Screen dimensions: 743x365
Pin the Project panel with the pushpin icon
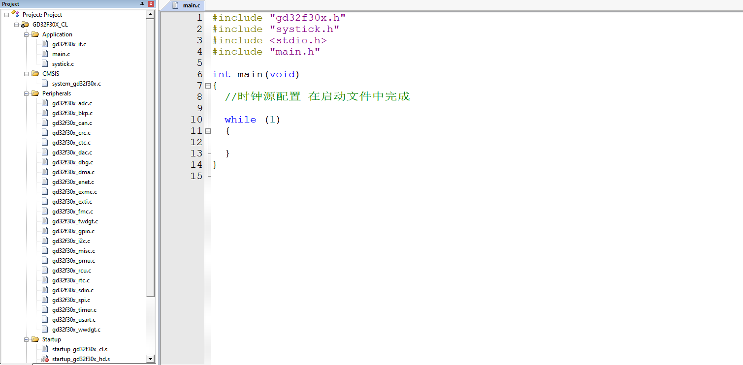coord(142,4)
